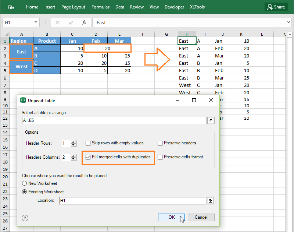Image resolution: width=294 pixels, height=232 pixels.
Task: Open the Name Box dropdown
Action: [x=35, y=22]
